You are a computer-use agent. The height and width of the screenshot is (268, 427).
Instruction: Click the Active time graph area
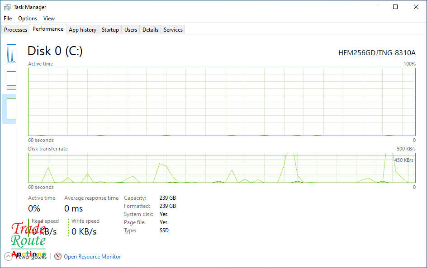[222, 102]
